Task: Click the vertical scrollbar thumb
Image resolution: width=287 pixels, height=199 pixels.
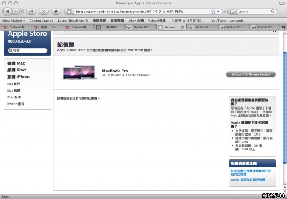Action: (285, 108)
